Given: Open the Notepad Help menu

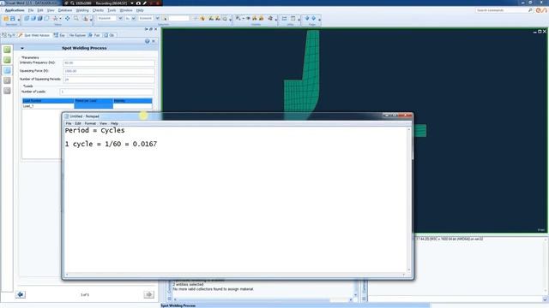Looking at the screenshot, I should click(x=114, y=123).
